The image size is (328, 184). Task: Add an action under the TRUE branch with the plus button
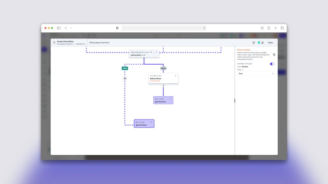tap(125, 78)
